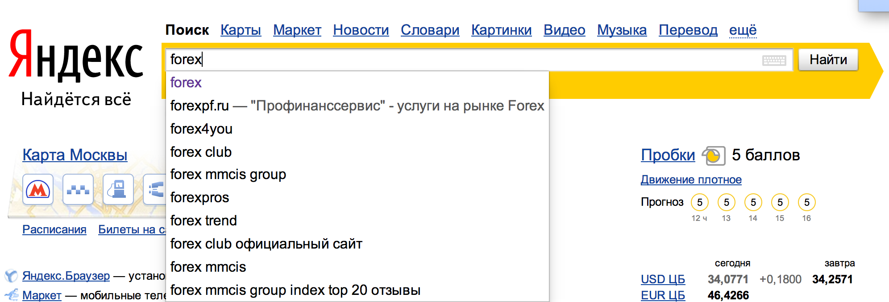The image size is (889, 302).
Task: Choose the suggestion "forex mmcis group"
Action: coord(357,175)
